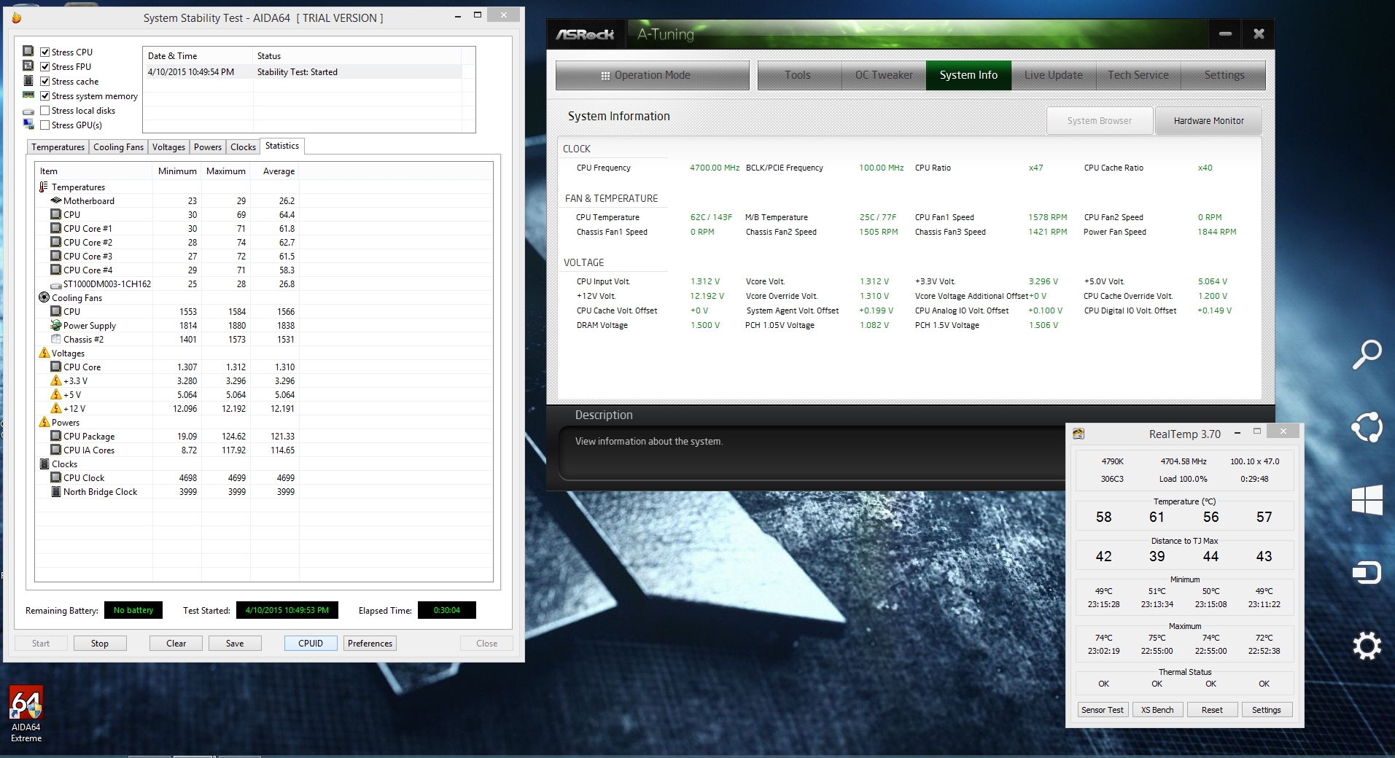1395x758 pixels.
Task: Click the Item column header
Action: pos(94,171)
